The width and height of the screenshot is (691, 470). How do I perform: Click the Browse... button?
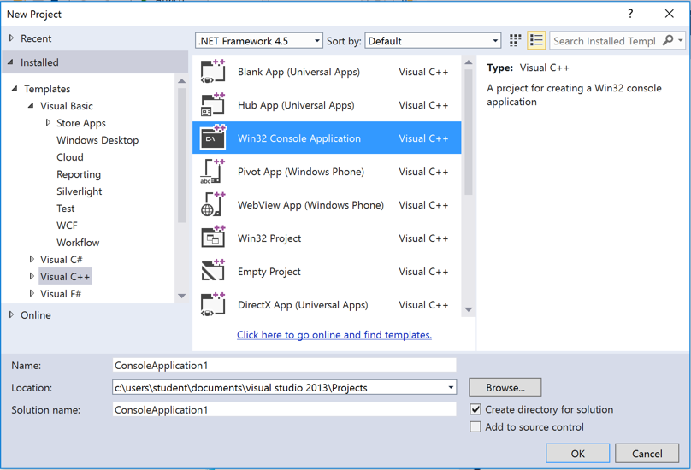click(505, 387)
